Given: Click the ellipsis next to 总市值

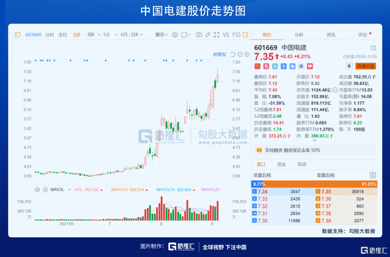Looking at the screenshot, I should point(335,90).
